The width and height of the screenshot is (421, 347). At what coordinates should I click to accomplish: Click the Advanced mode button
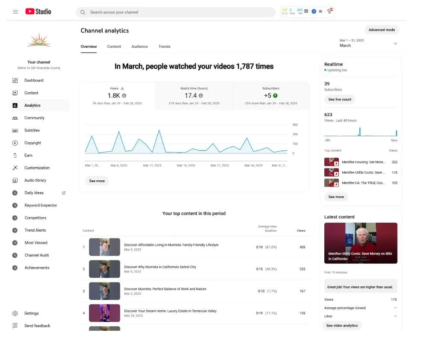click(x=382, y=30)
